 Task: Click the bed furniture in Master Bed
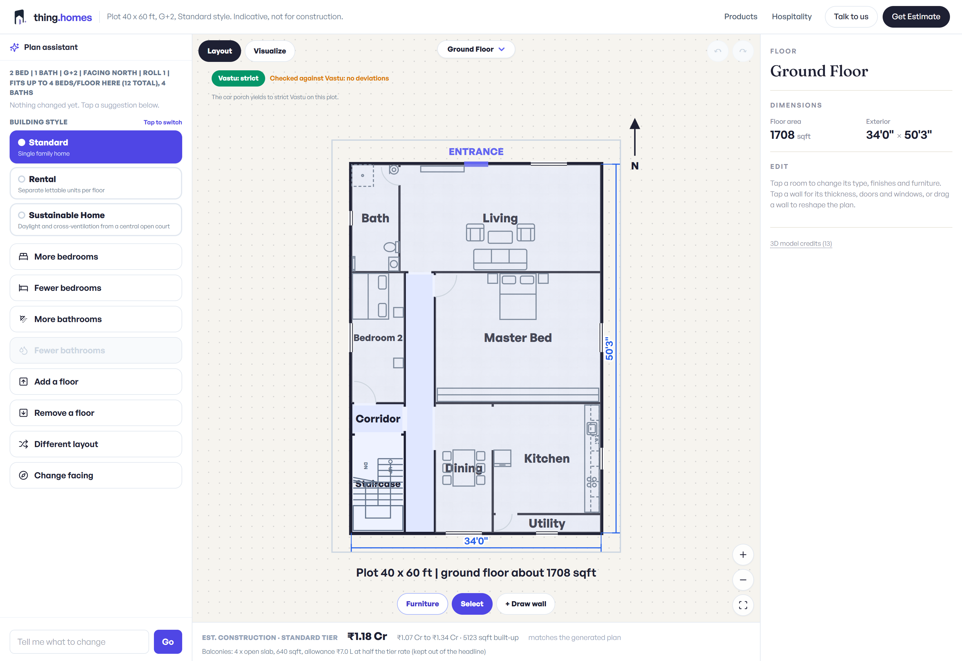point(518,297)
